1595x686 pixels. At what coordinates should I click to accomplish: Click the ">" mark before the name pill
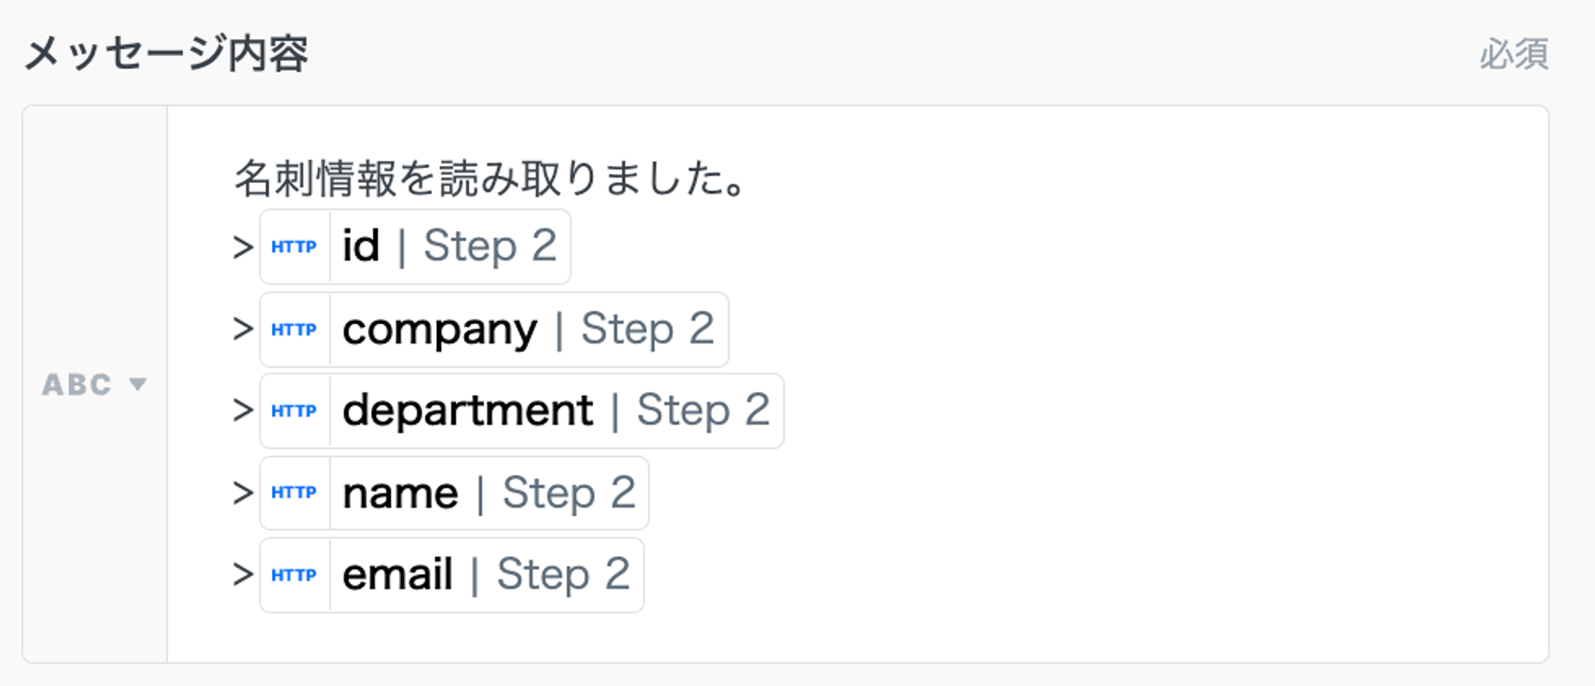tap(242, 493)
